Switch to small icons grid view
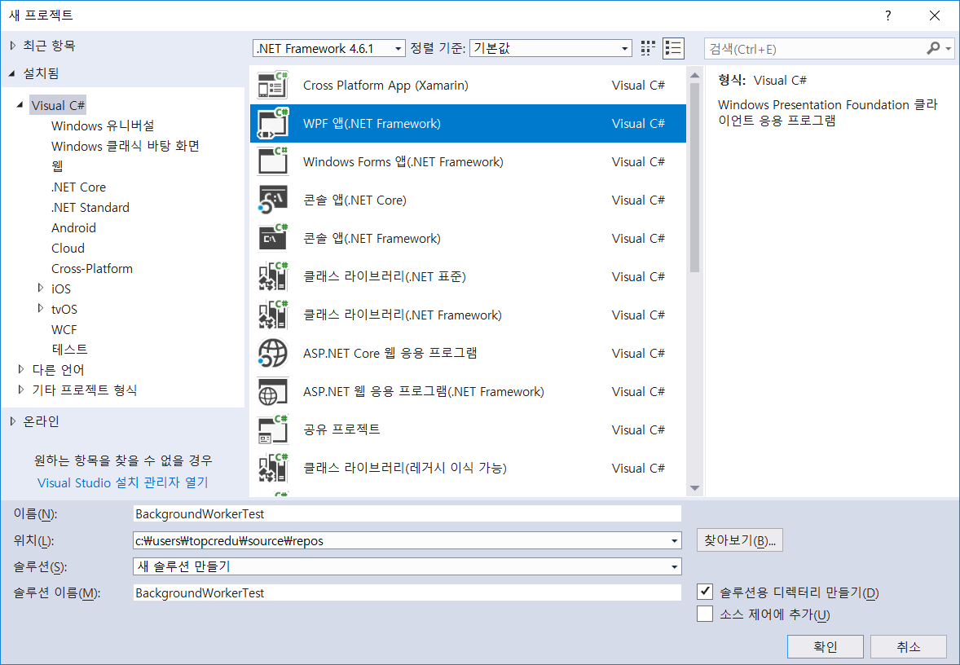Image resolution: width=960 pixels, height=665 pixels. [x=648, y=48]
